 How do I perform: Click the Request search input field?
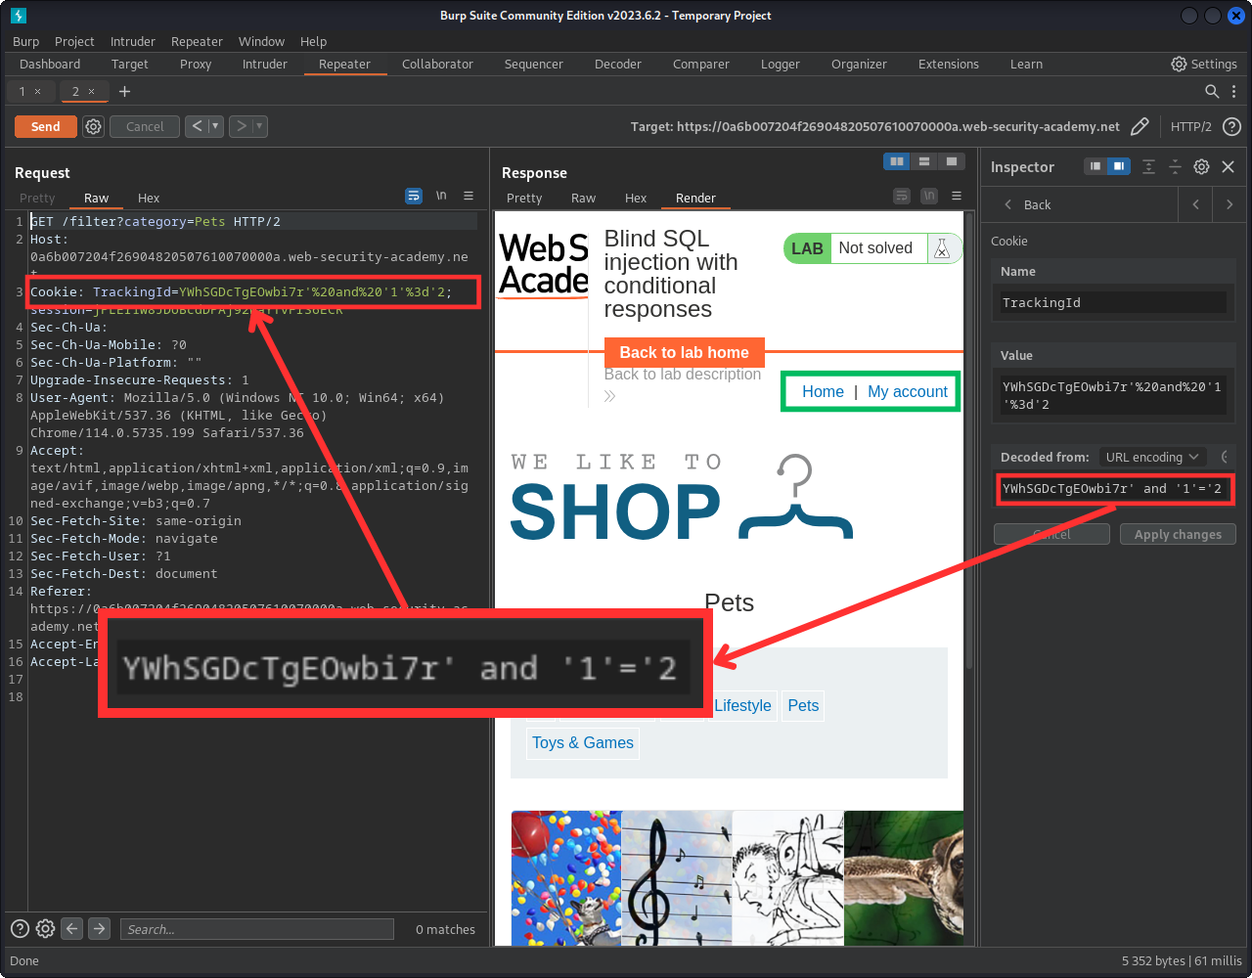(x=256, y=929)
